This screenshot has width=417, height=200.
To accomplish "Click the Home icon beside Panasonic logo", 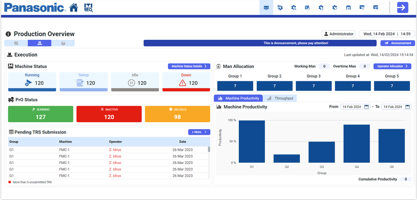I will [x=74, y=8].
